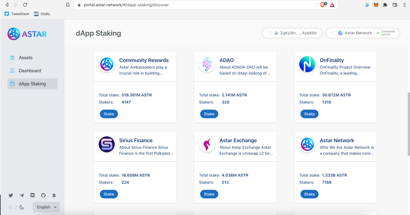Click the Astar Exchange unicorn logo

[x=207, y=144]
